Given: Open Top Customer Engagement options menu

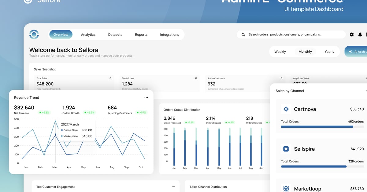Looking at the screenshot, I should click(x=173, y=187).
